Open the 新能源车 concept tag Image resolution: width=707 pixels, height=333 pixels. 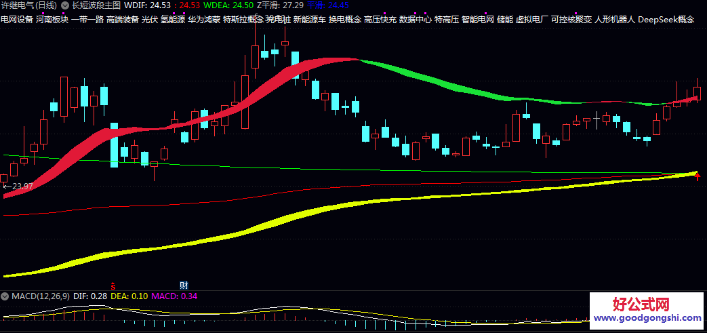(309, 20)
